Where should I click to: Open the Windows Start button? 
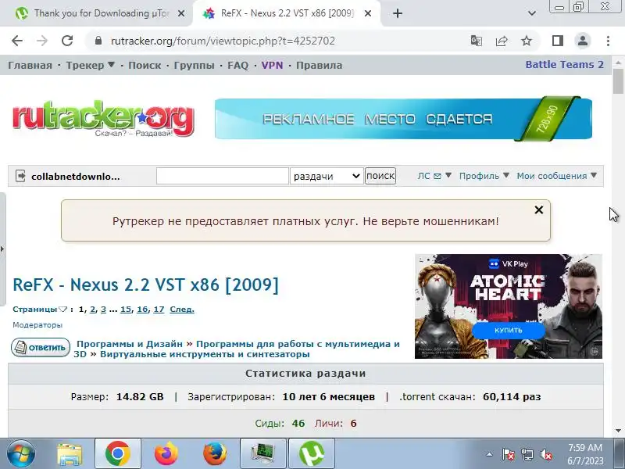(x=20, y=453)
